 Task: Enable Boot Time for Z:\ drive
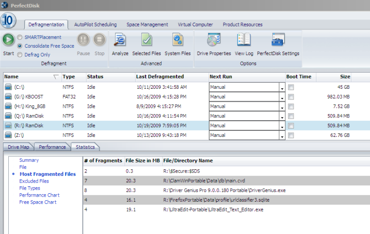[x=291, y=135]
